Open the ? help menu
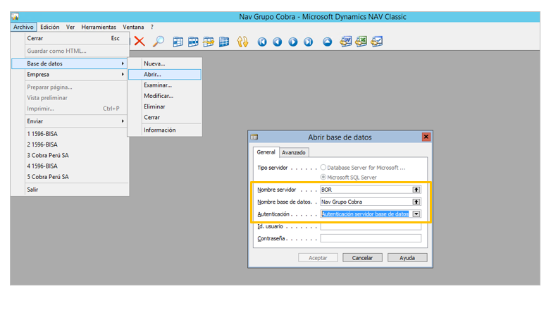Image resolution: width=551 pixels, height=320 pixels. click(152, 27)
